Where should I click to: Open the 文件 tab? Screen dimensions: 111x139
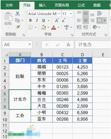pos(9,5)
